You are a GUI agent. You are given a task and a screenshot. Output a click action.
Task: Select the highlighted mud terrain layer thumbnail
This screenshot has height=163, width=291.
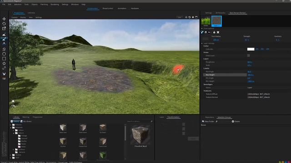[216, 21]
